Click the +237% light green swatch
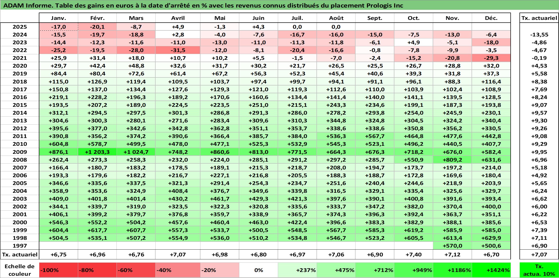Image resolution: width=559 pixels, height=278 pixels. tap(297, 270)
